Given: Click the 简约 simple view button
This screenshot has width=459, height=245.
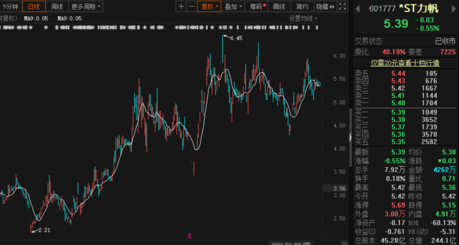Looking at the screenshot, I should (x=302, y=6).
